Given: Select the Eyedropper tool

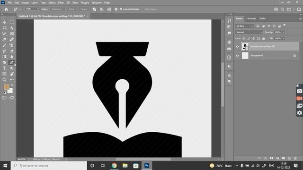Looking at the screenshot, I should tap(4, 40).
